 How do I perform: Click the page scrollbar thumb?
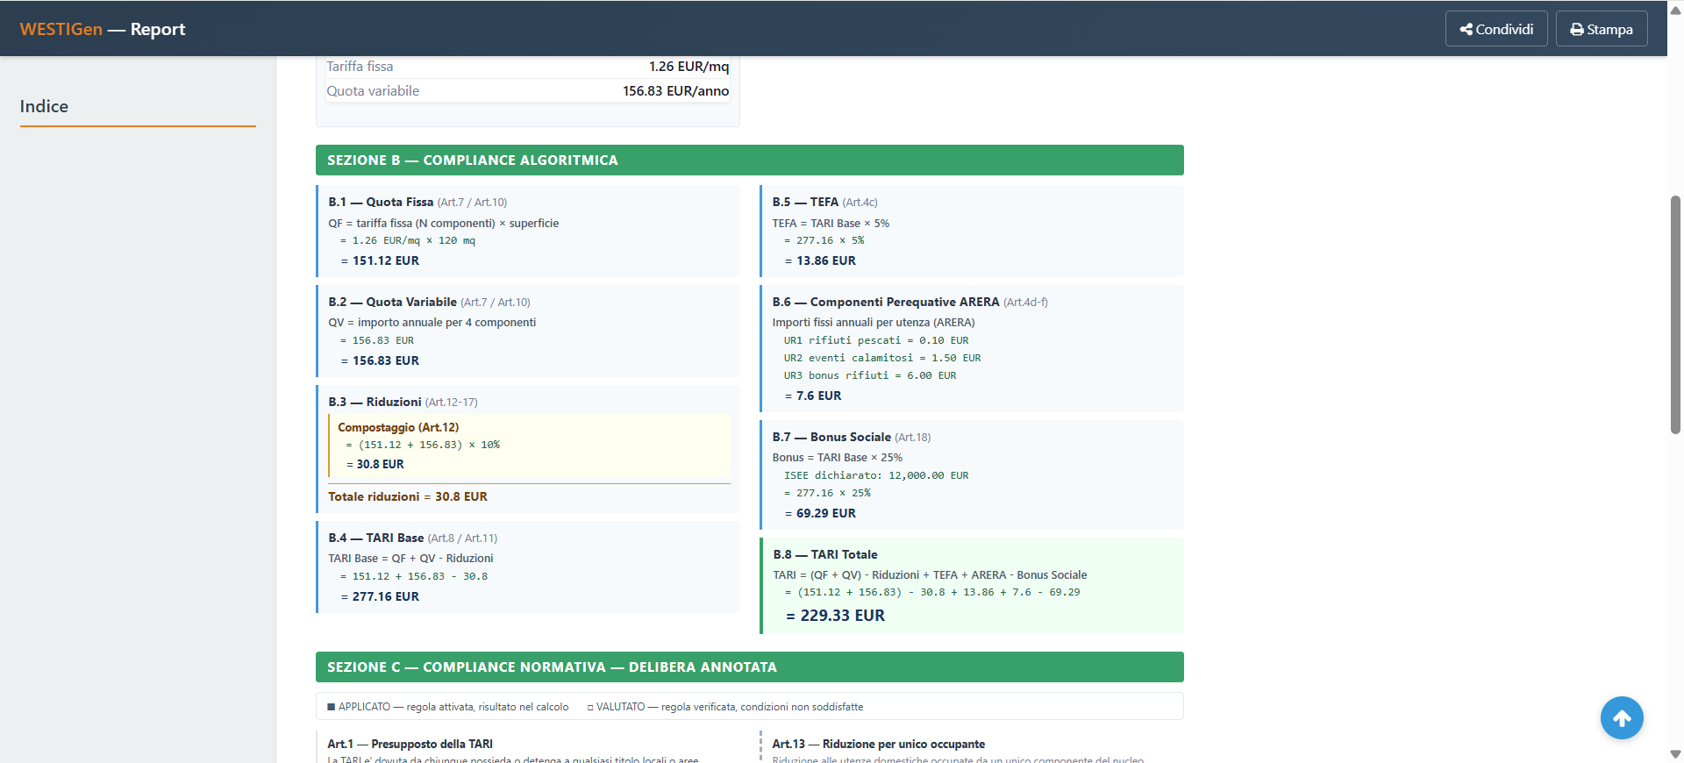[x=1675, y=314]
